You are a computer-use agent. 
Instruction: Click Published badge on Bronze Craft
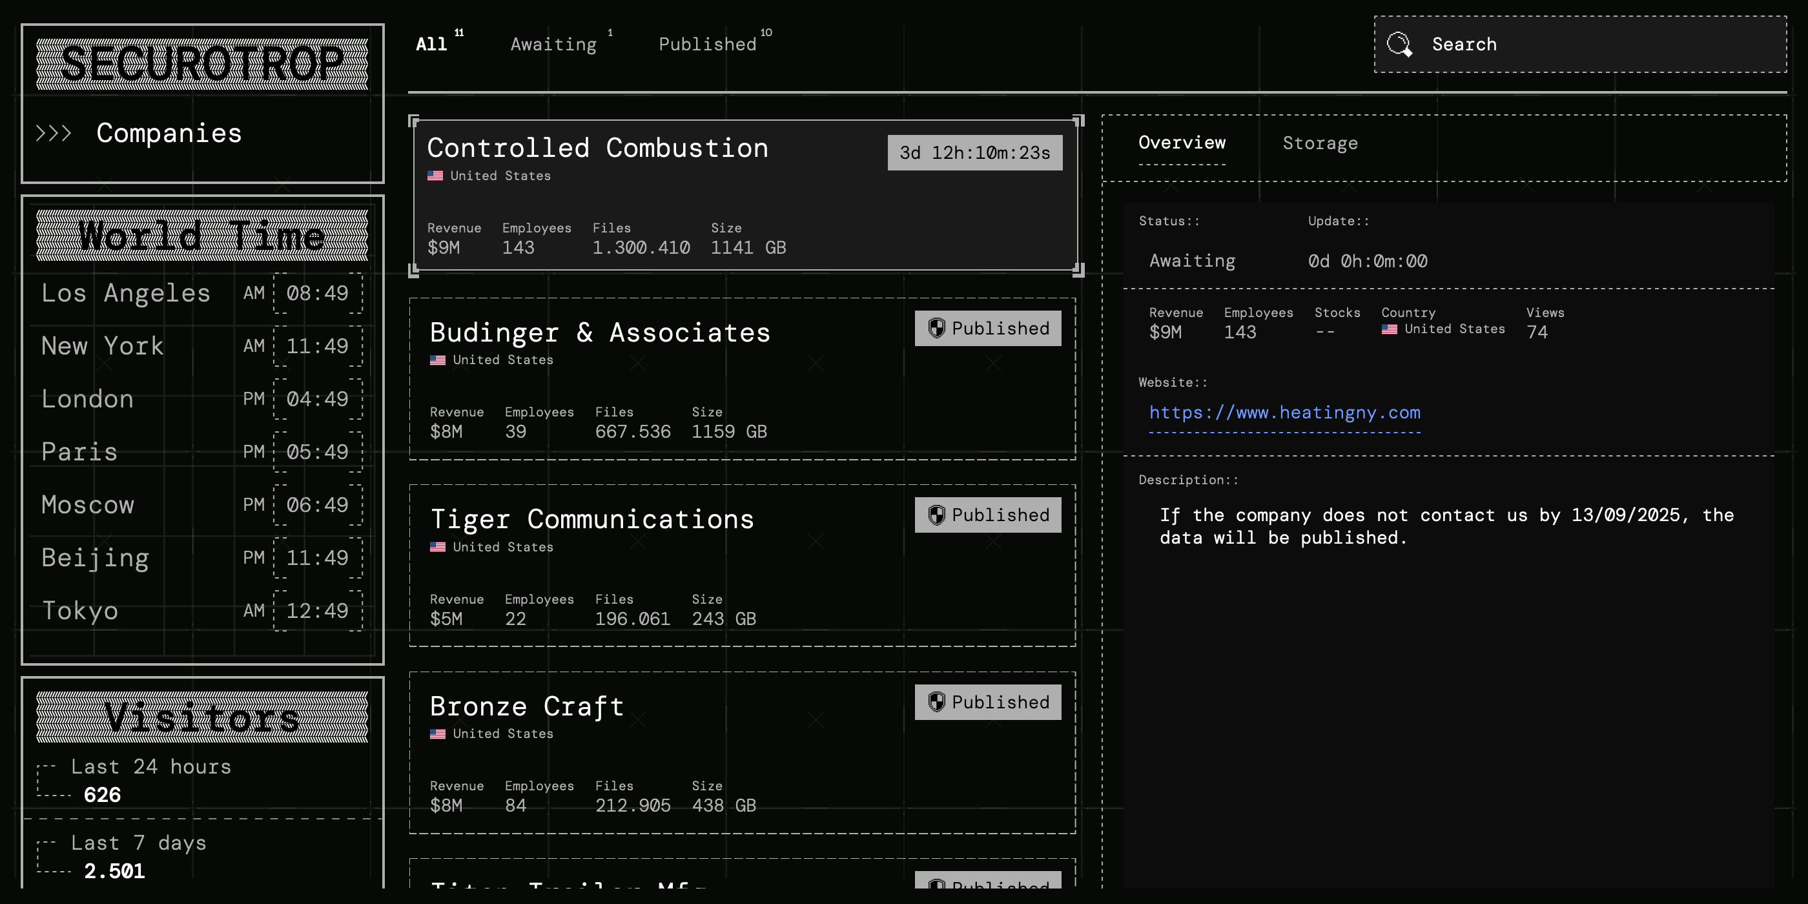click(988, 701)
